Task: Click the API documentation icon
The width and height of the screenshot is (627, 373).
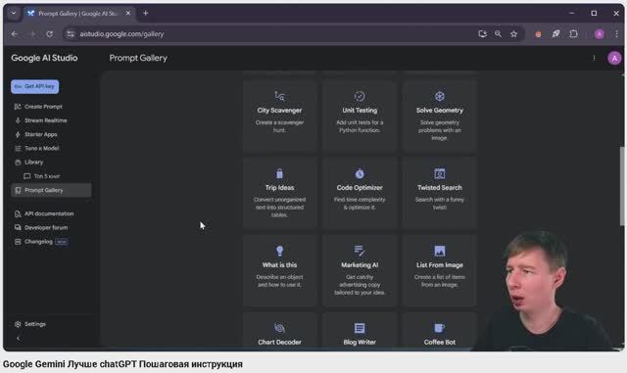Action: [18, 213]
